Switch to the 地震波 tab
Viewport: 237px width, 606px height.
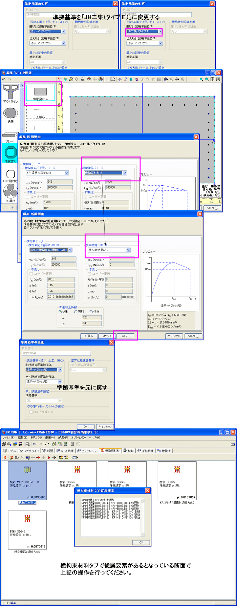click(164, 451)
